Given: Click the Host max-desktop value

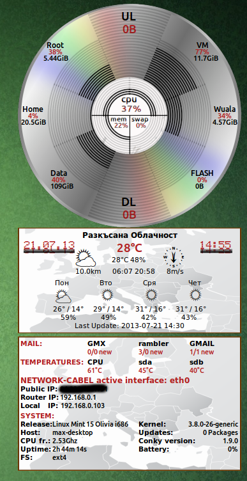Looking at the screenshot, I should [x=73, y=432].
